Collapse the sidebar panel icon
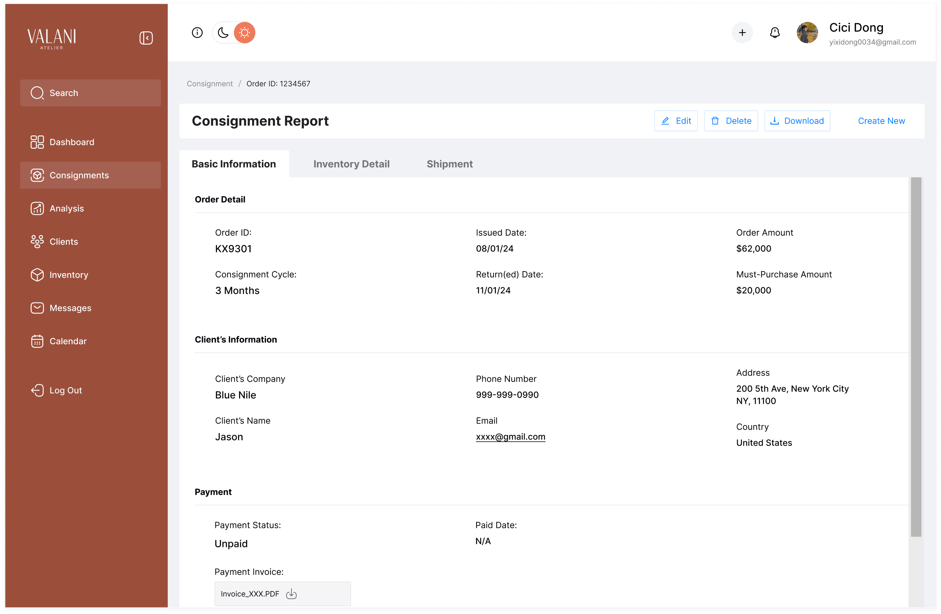The height and width of the screenshot is (614, 941). click(x=146, y=38)
